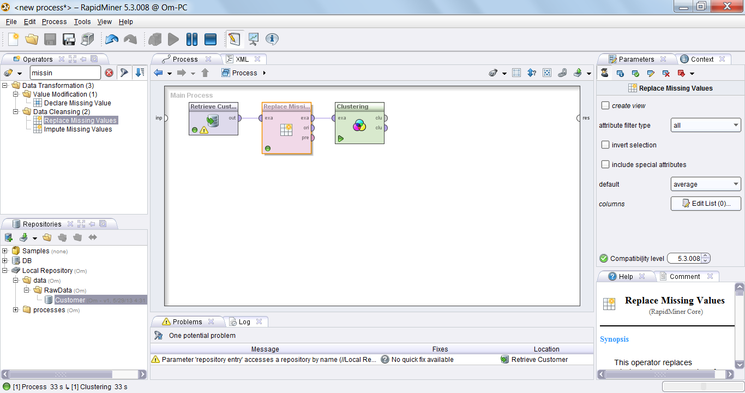Click the red-X delete operator icon
Image resolution: width=745 pixels, height=393 pixels.
coord(666,73)
